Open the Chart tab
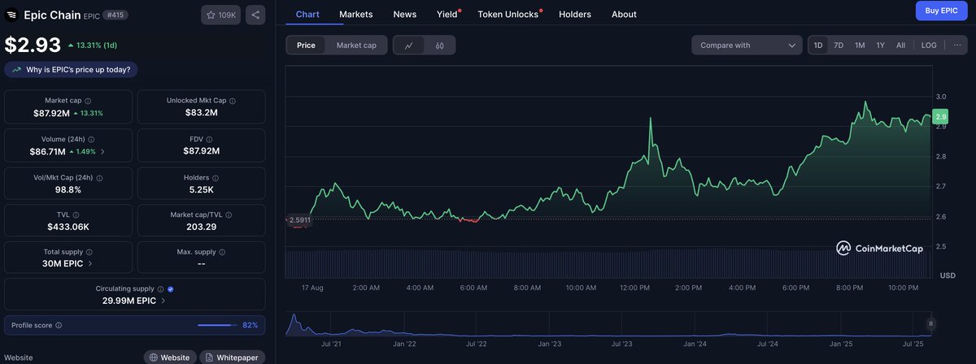 [307, 15]
